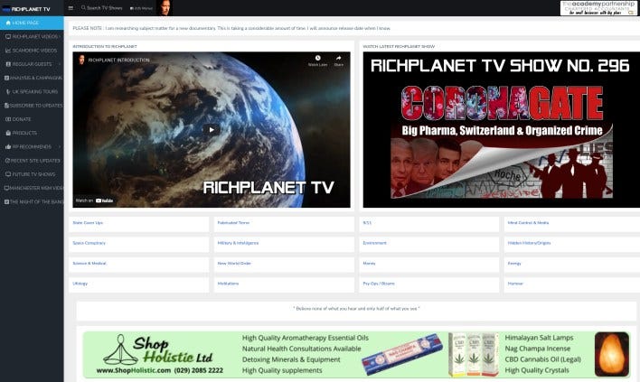Open Hidden History/Origins category
This screenshot has width=640, height=382.
[530, 243]
